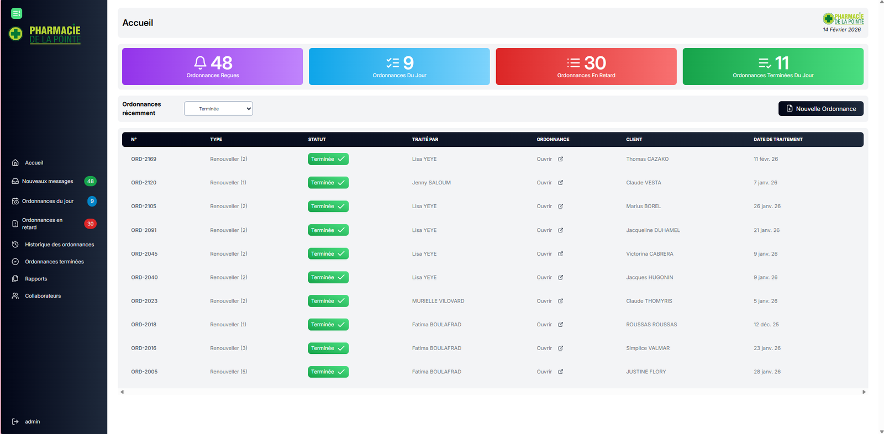Click the bell icon on Ordonnances Reçues card
Screen dimensions: 884x434
pos(200,62)
